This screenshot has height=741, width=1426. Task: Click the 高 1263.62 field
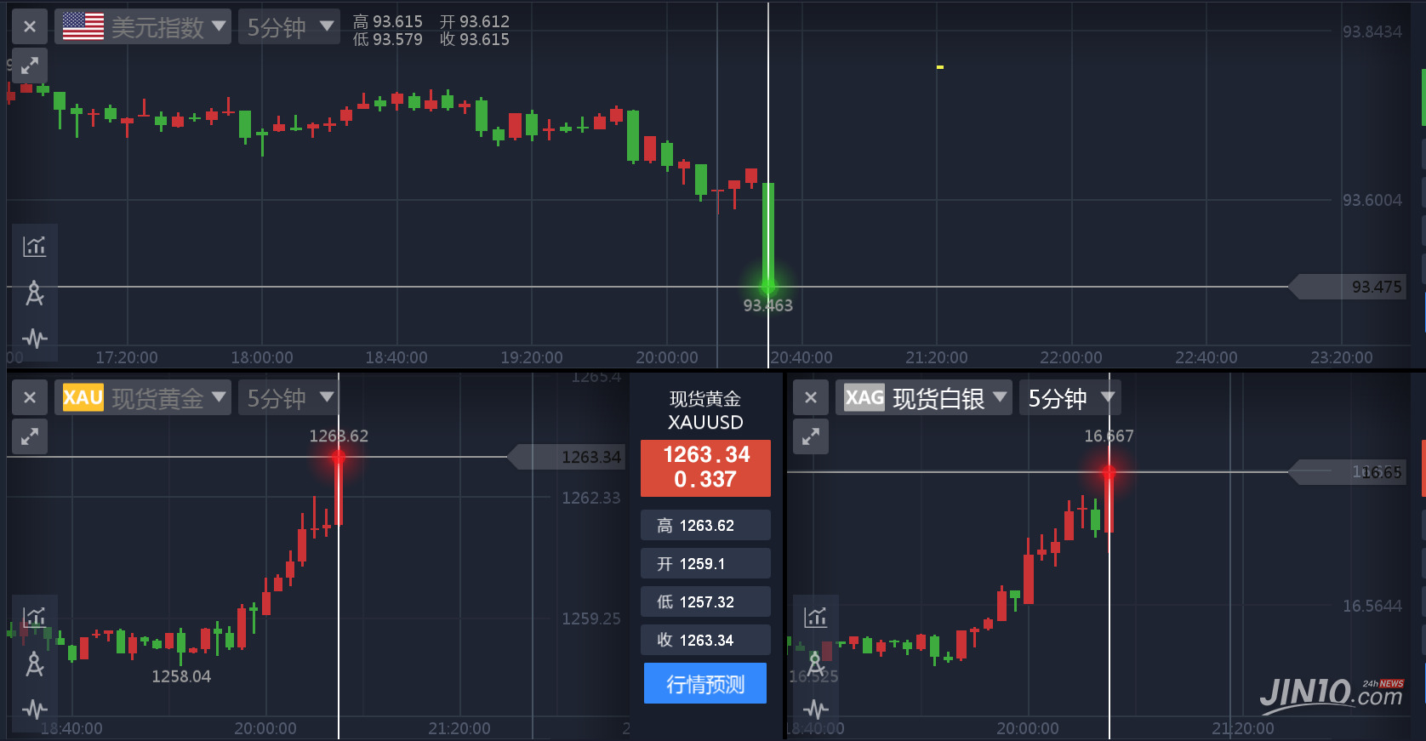[705, 525]
